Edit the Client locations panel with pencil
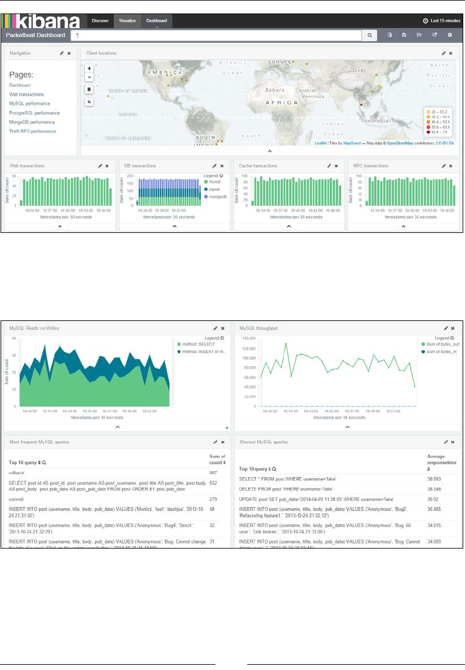The height and width of the screenshot is (670, 465). click(444, 53)
